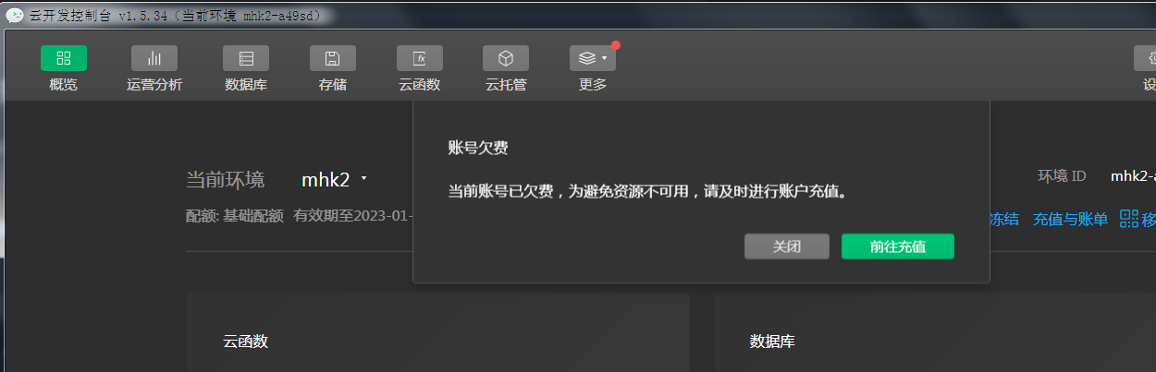
Task: Open 运营分析 analytics from the toolbar
Action: [x=154, y=58]
